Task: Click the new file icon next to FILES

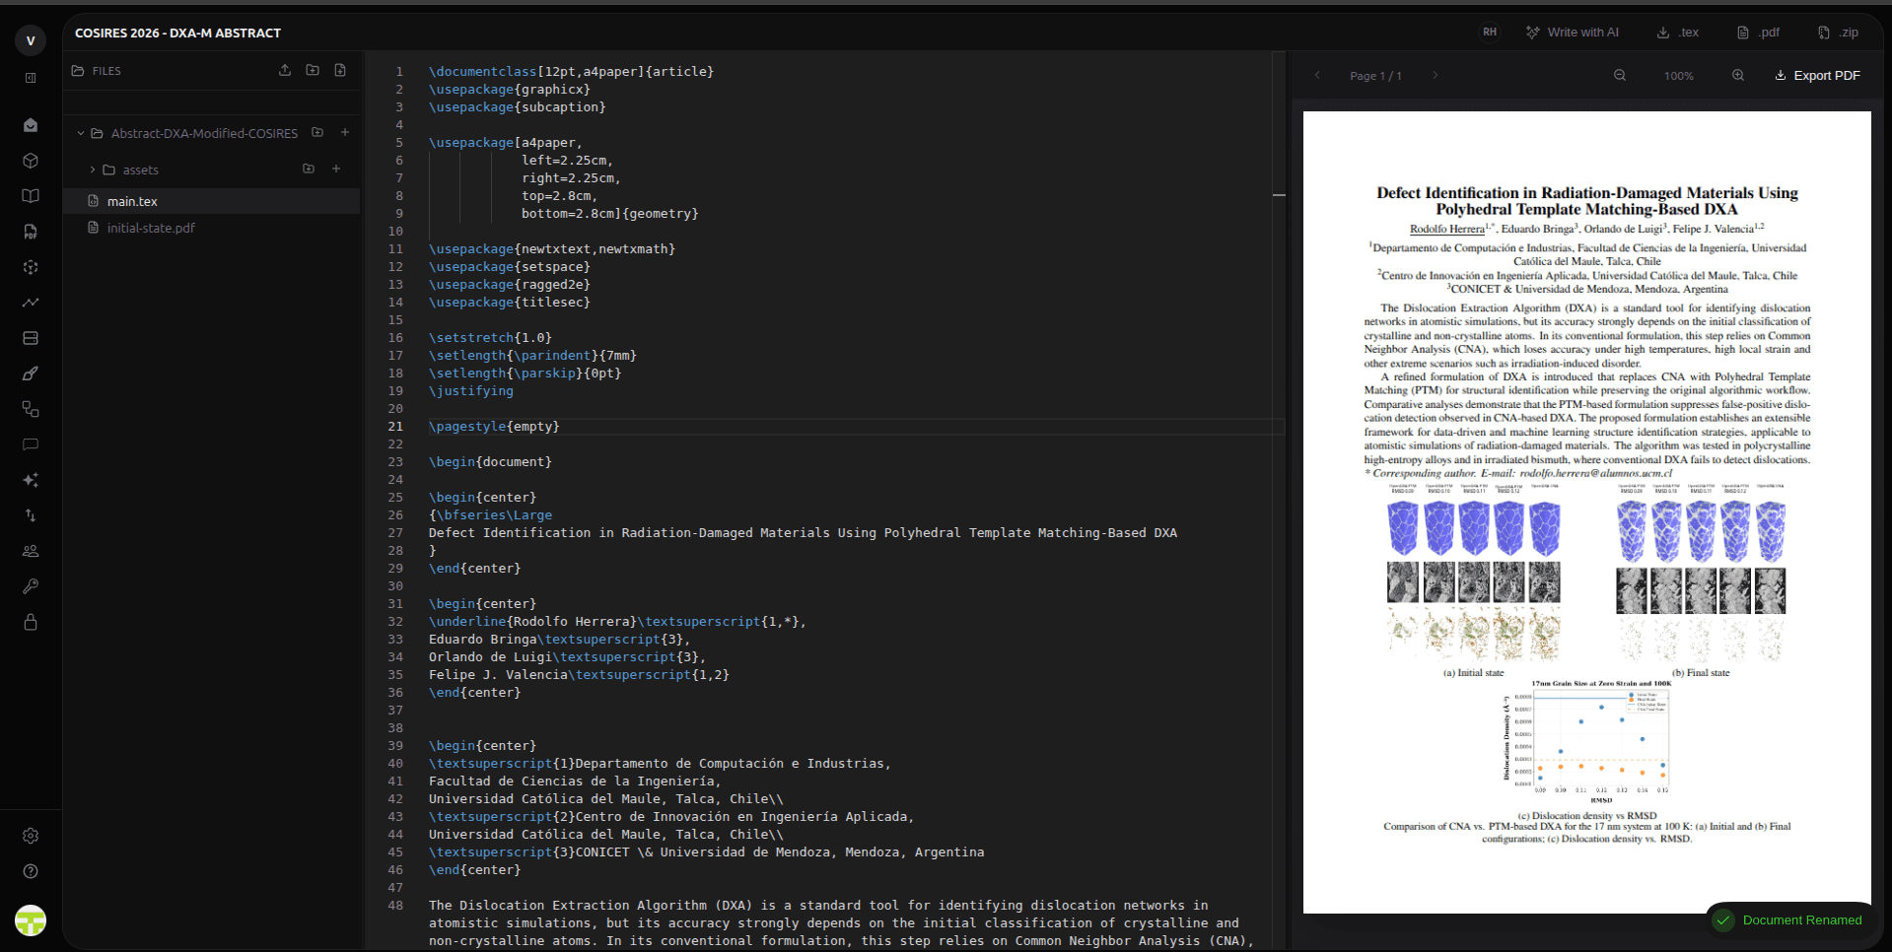Action: [340, 70]
